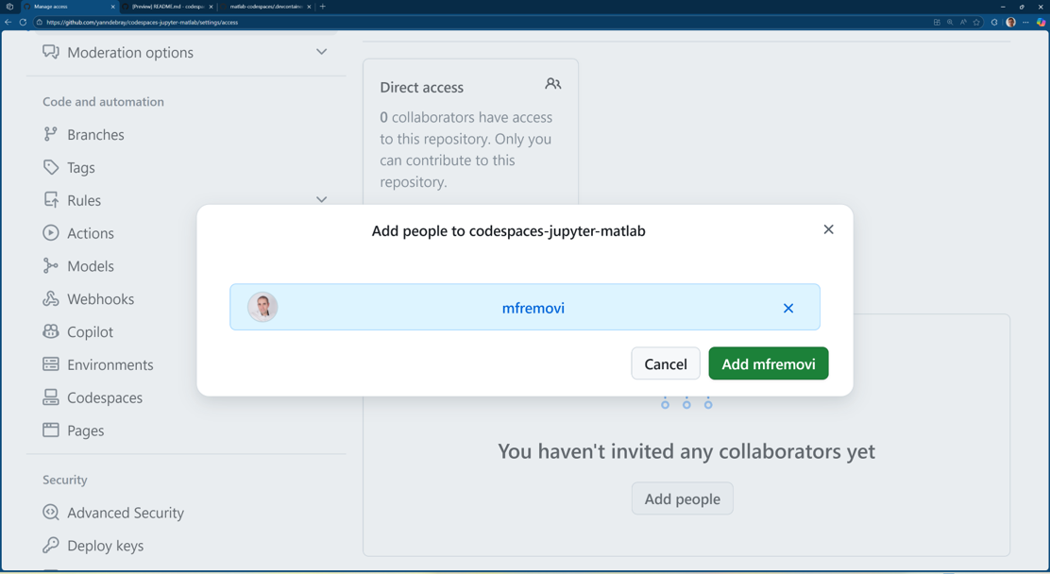Expand the Moderation options section

(x=321, y=52)
